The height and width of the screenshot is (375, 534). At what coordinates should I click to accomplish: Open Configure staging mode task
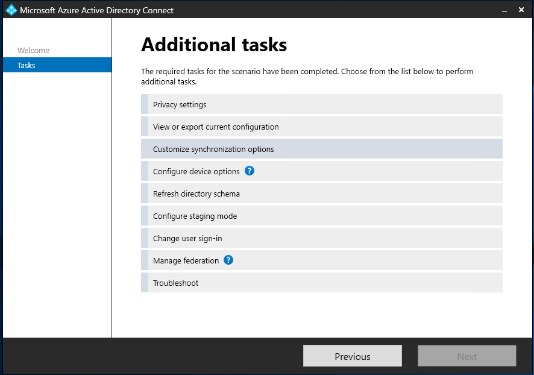195,216
